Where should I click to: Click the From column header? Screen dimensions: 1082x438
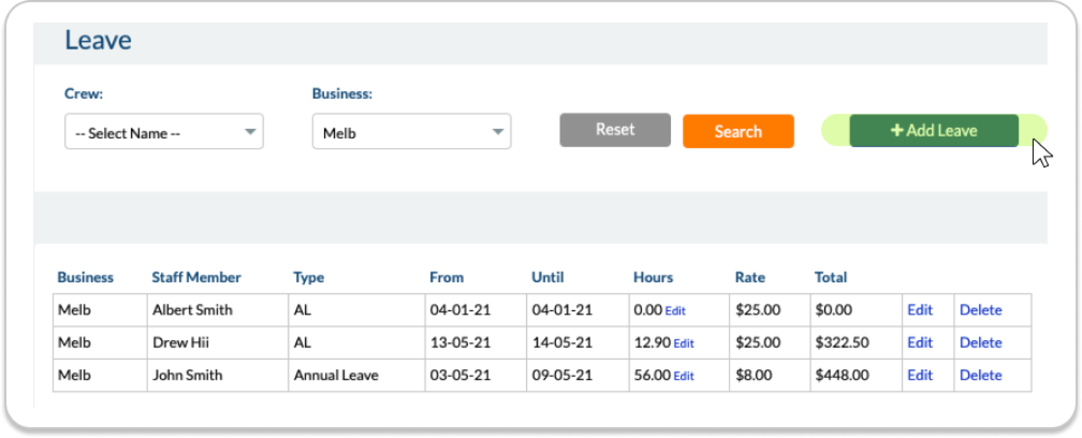pyautogui.click(x=446, y=277)
